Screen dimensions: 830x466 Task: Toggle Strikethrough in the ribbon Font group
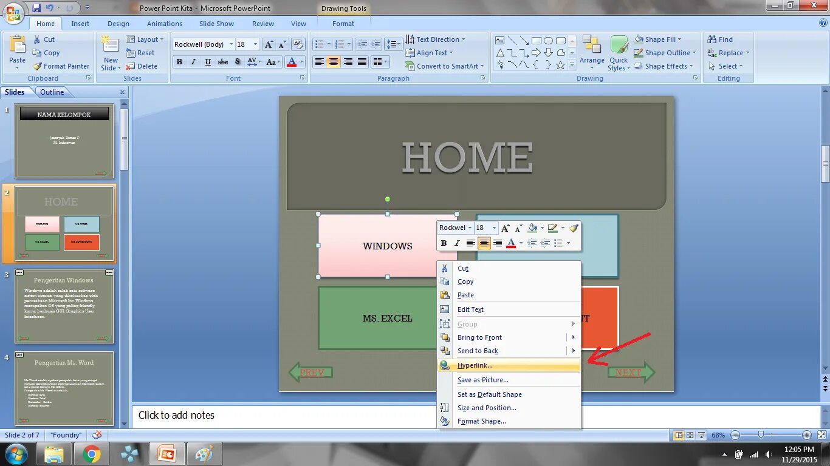point(223,62)
